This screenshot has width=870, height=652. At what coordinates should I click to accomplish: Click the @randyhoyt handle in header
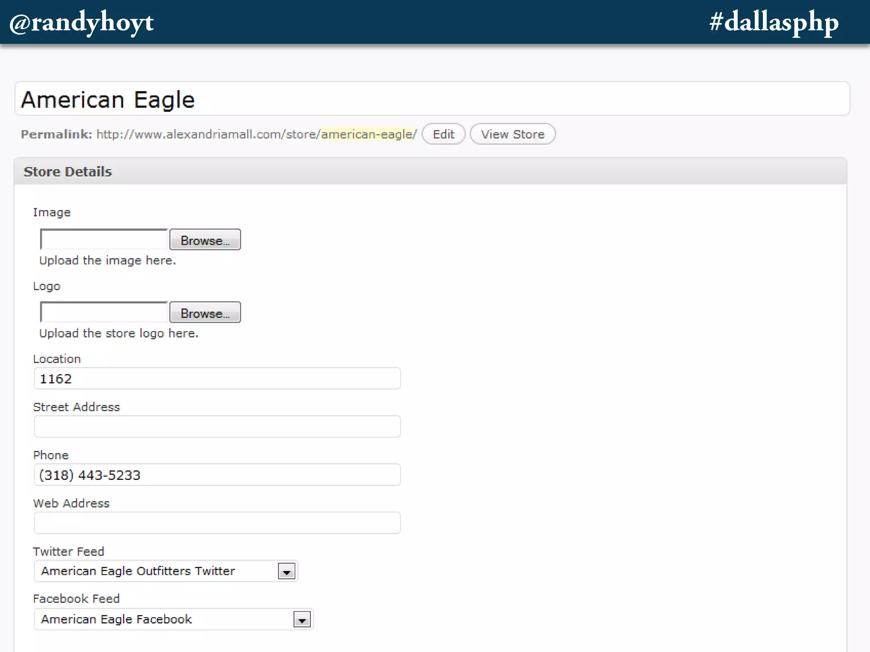tap(81, 22)
